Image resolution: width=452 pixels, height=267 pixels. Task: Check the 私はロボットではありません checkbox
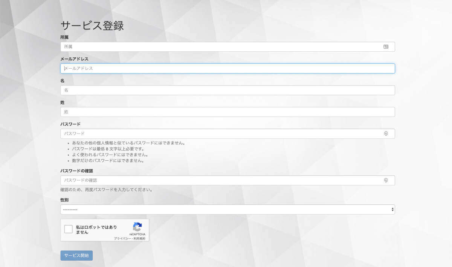(68, 229)
